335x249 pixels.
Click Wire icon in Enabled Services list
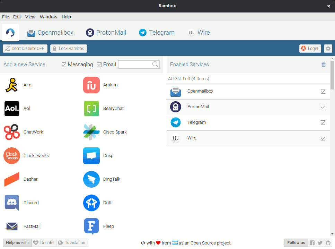point(176,138)
